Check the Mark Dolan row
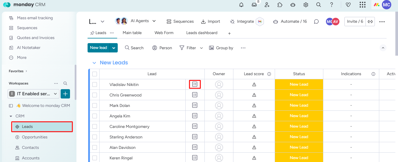This screenshot has height=162, width=398. tap(95, 105)
